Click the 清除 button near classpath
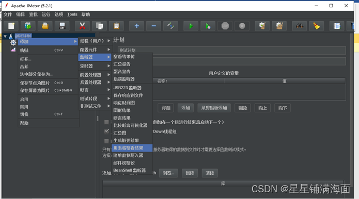The width and height of the screenshot is (359, 199). 210,173
